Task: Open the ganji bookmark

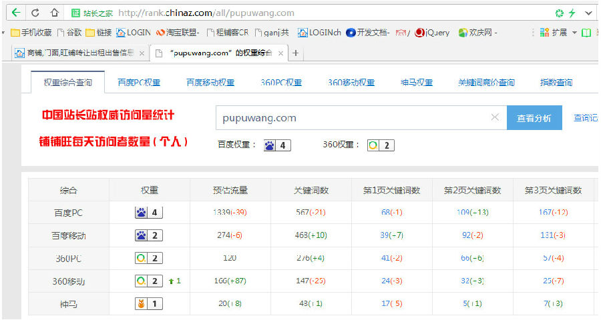Action: (272, 33)
